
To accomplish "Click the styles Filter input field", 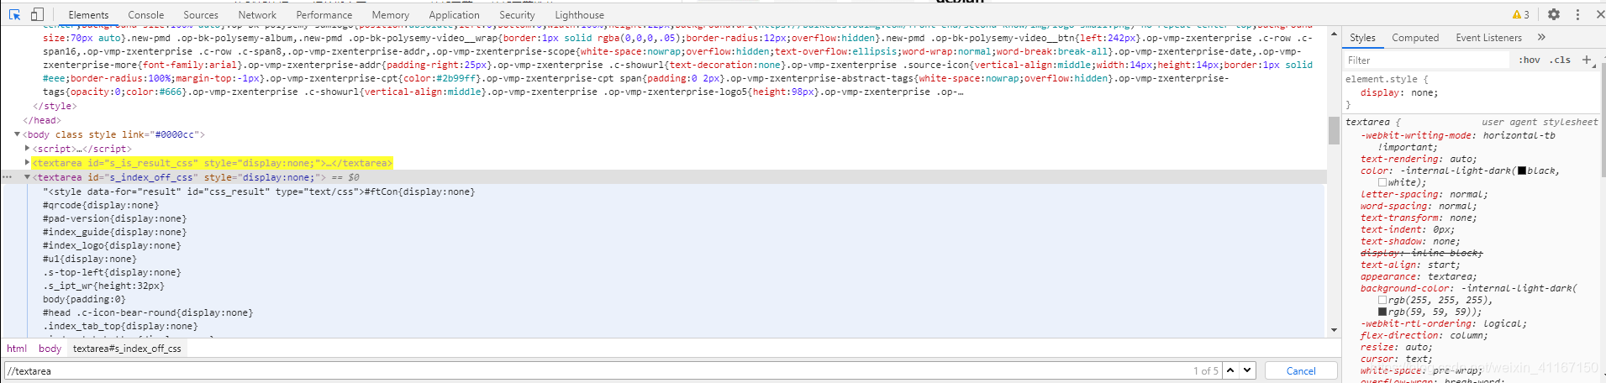I will [1427, 60].
